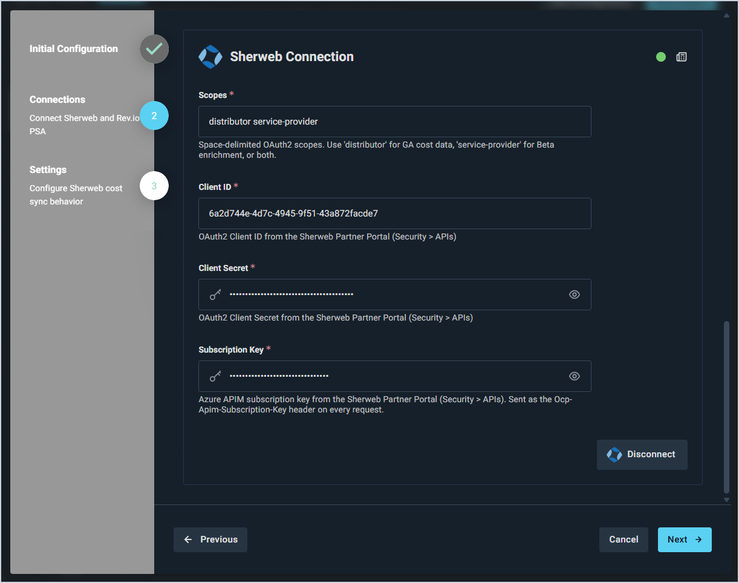Open the connection log icon next to the green status dot
Viewport: 739px width, 583px height.
tap(682, 57)
